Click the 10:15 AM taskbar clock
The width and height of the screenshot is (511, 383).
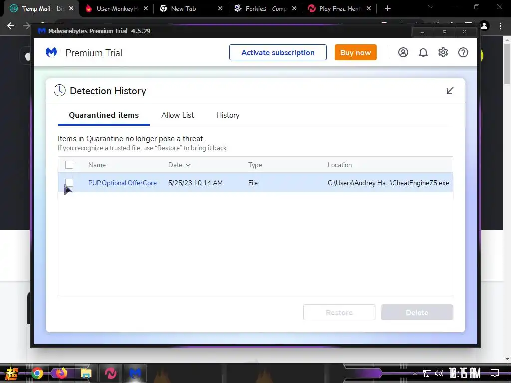pyautogui.click(x=465, y=373)
